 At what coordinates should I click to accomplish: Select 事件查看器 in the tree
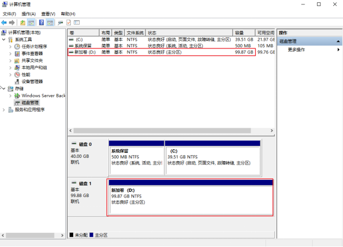[32, 53]
